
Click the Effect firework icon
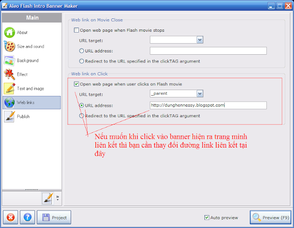[9, 74]
